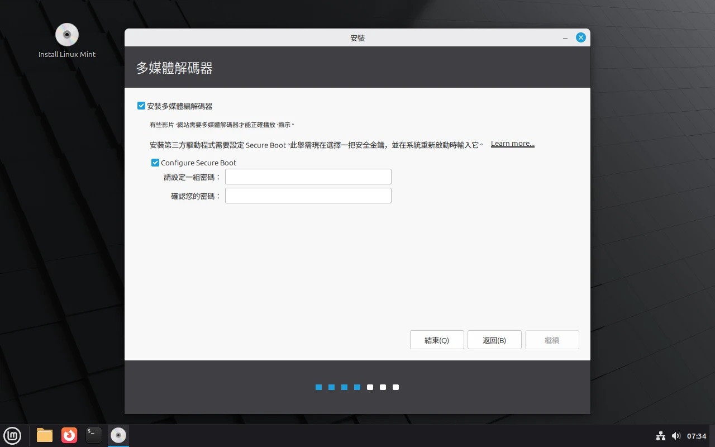Click the 結束(Q) button to quit the installer
The image size is (715, 447).
coord(437,340)
